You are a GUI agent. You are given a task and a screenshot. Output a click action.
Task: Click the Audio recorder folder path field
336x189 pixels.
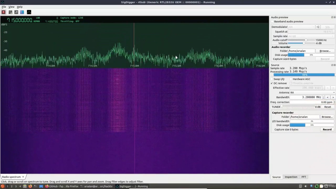click(x=301, y=51)
